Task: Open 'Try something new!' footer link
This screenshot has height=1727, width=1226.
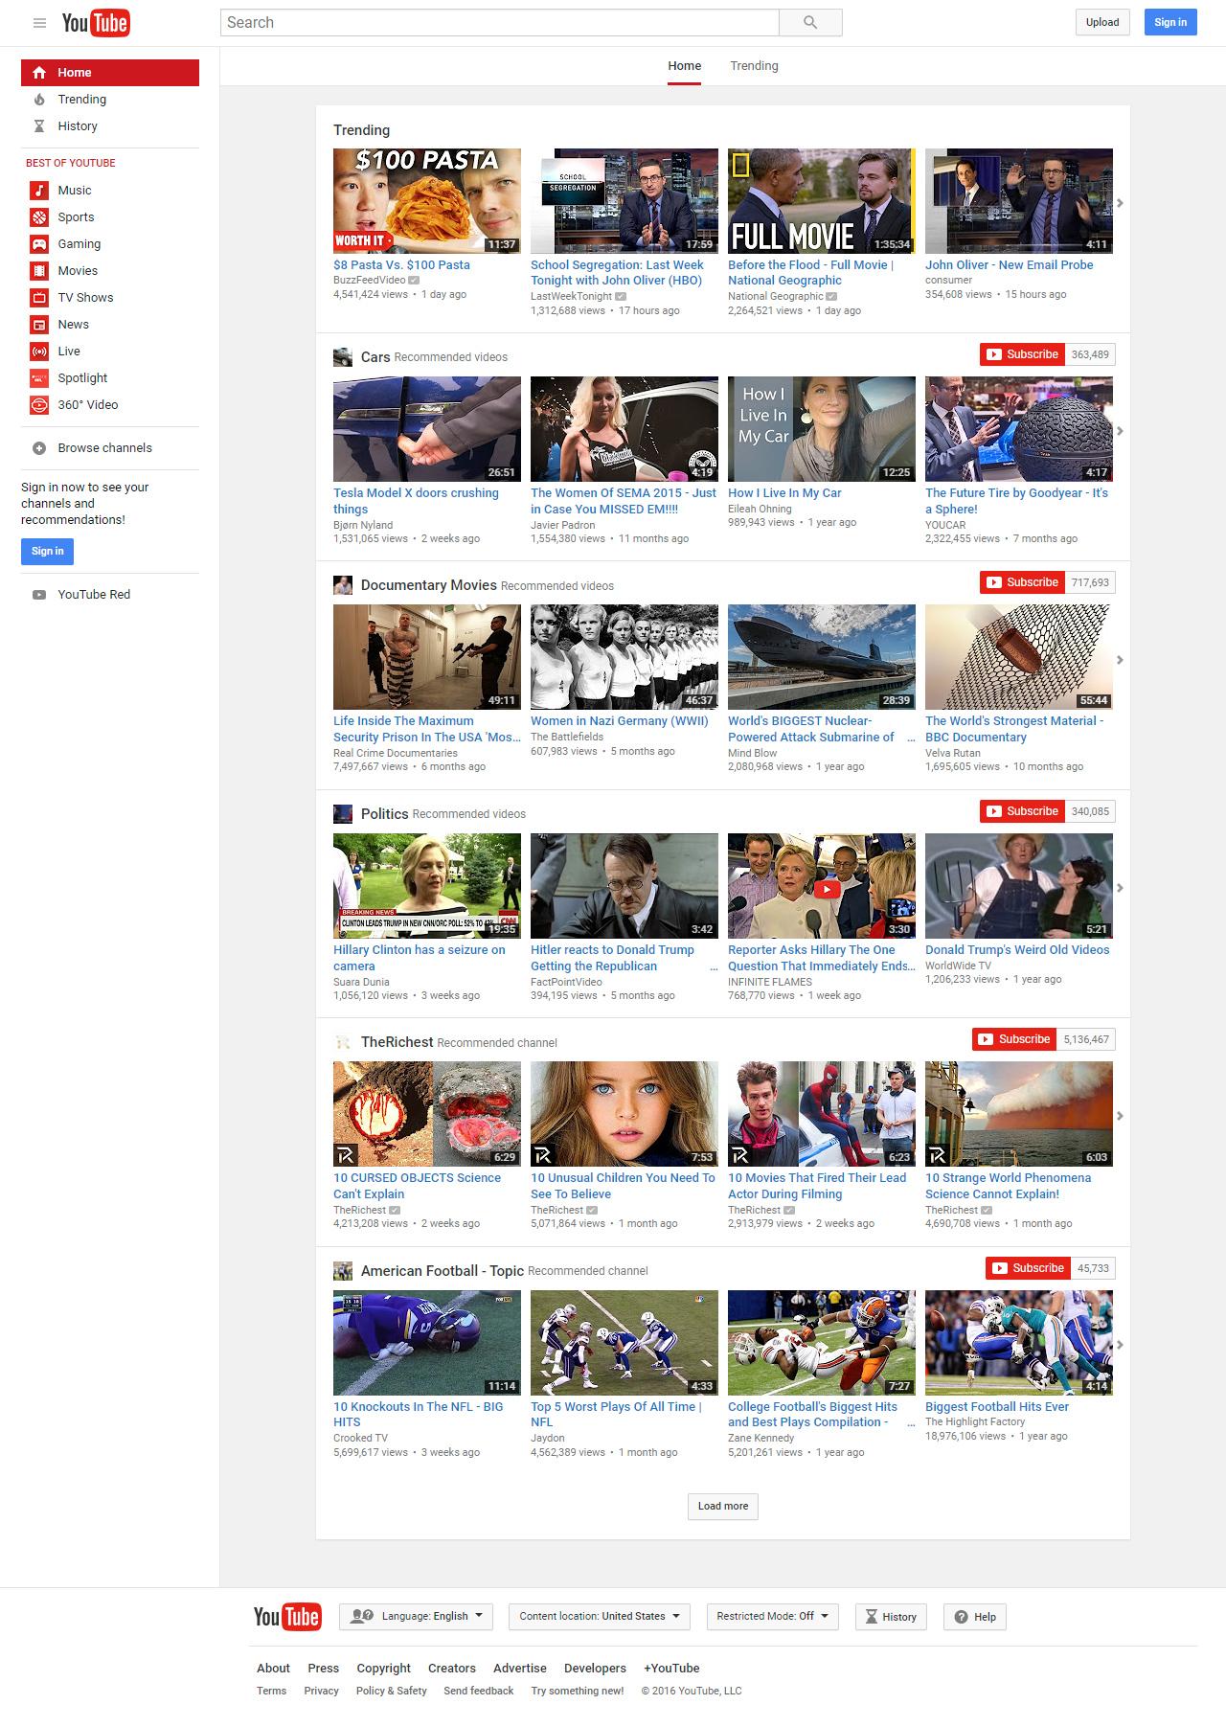Action: coord(578,1691)
